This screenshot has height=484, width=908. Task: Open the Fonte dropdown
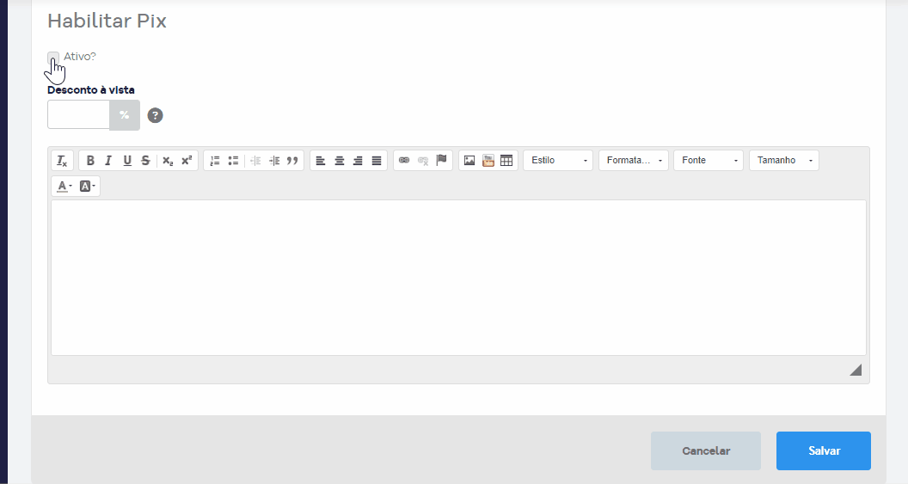[709, 161]
